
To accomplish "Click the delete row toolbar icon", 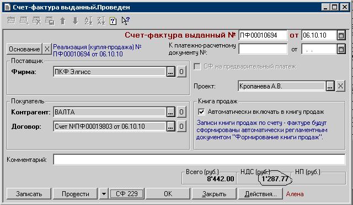I will click(x=37, y=21).
